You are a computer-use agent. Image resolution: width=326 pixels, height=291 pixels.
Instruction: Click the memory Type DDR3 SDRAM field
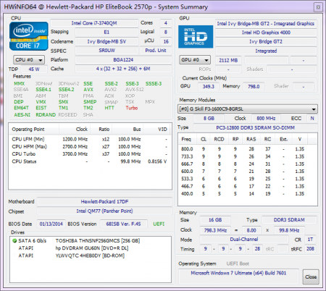click(289, 220)
